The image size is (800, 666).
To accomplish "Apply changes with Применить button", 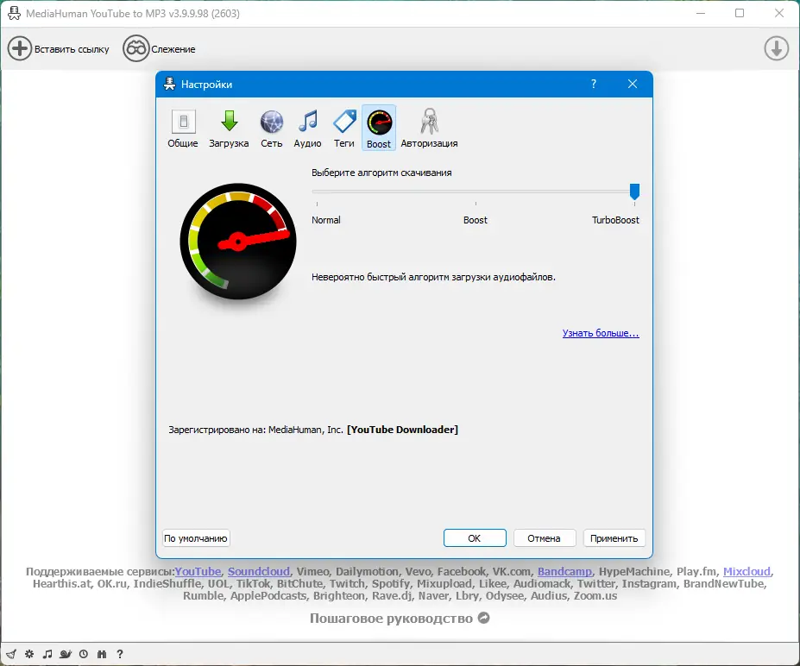I will click(x=614, y=538).
